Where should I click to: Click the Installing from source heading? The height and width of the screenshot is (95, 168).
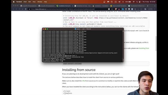point(79,70)
